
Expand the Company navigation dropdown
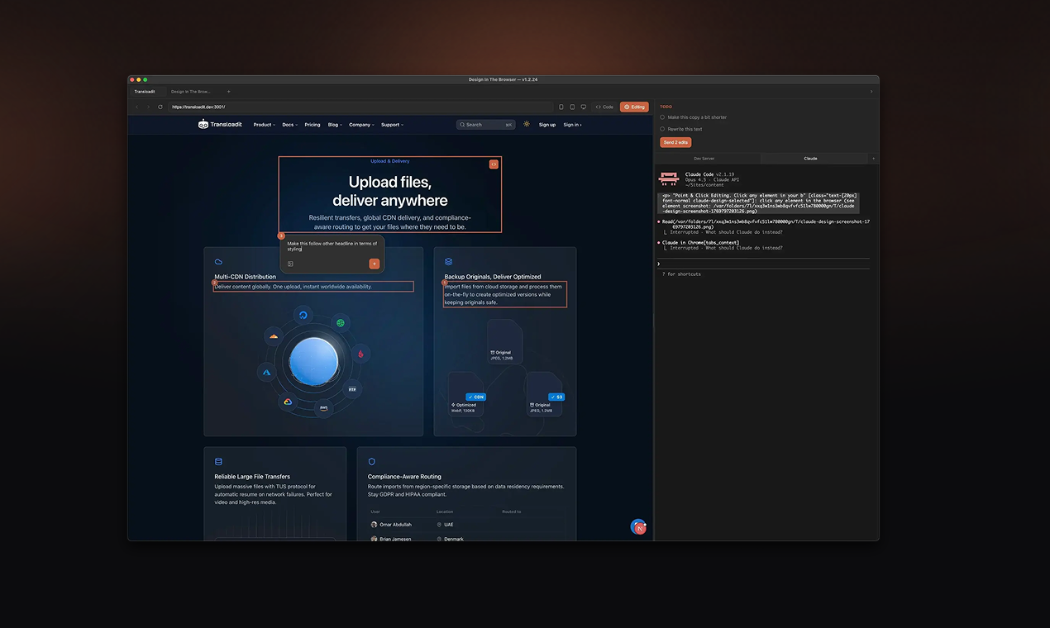tap(361, 124)
